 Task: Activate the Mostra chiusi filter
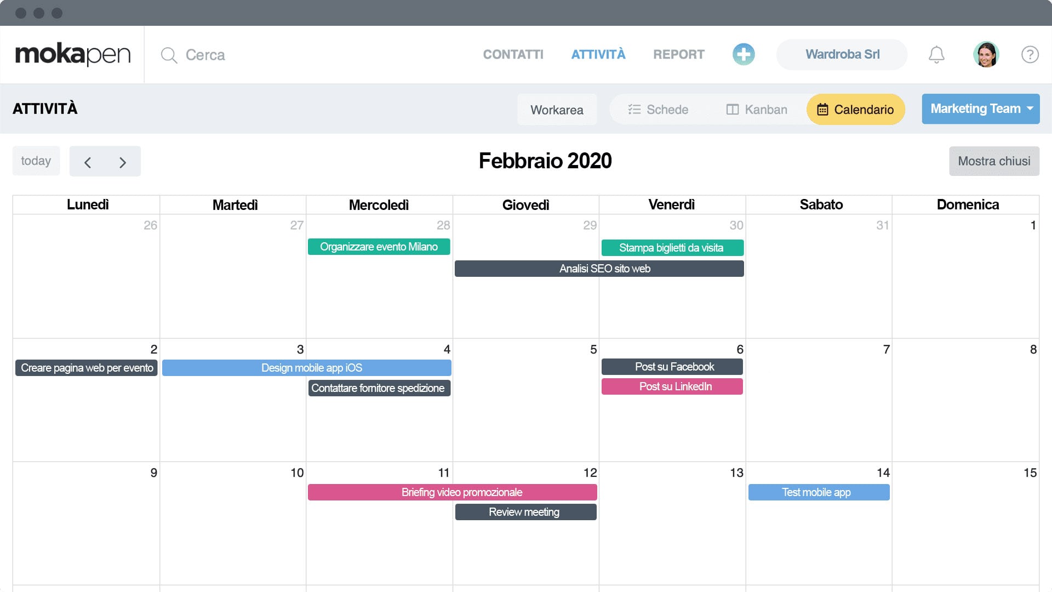tap(994, 161)
